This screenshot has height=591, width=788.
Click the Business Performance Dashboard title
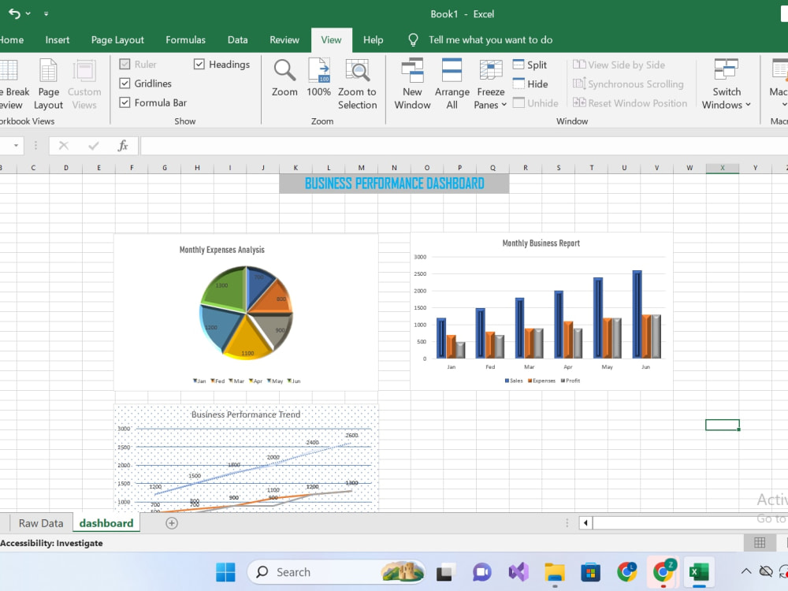click(395, 184)
